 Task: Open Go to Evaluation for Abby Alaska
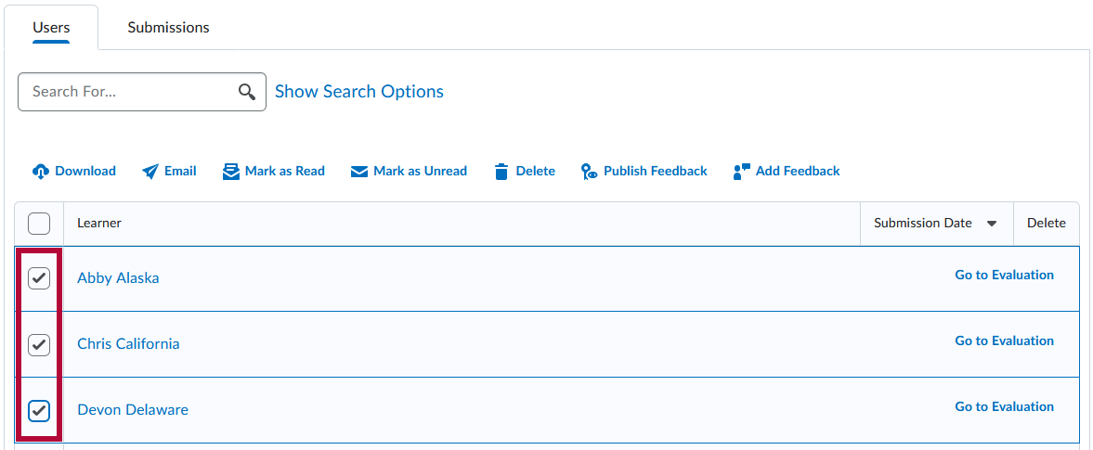pos(1004,275)
